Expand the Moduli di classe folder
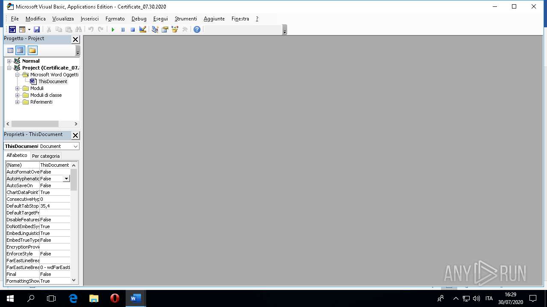 click(18, 95)
